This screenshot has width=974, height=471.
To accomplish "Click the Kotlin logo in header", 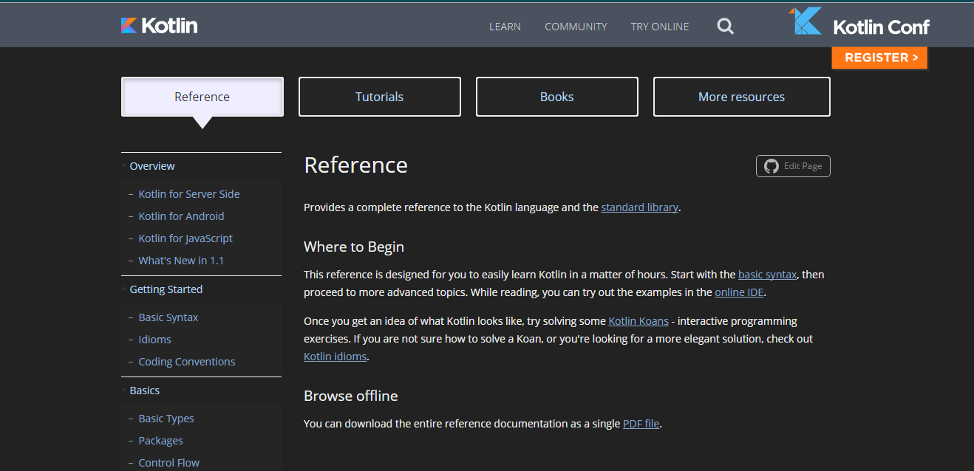I will coord(160,26).
